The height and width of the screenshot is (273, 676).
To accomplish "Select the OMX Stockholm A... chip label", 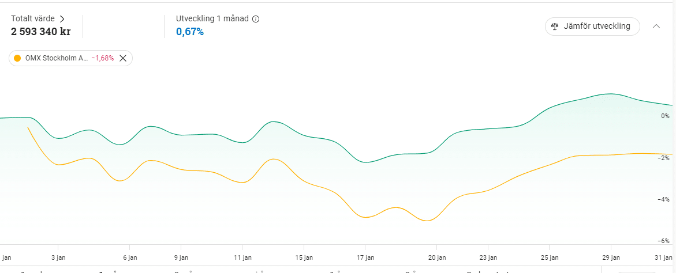I will coord(57,58).
